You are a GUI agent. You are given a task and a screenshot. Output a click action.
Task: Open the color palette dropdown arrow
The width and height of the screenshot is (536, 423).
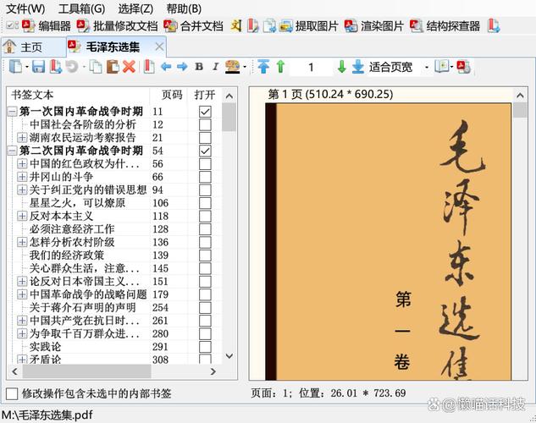pos(245,67)
